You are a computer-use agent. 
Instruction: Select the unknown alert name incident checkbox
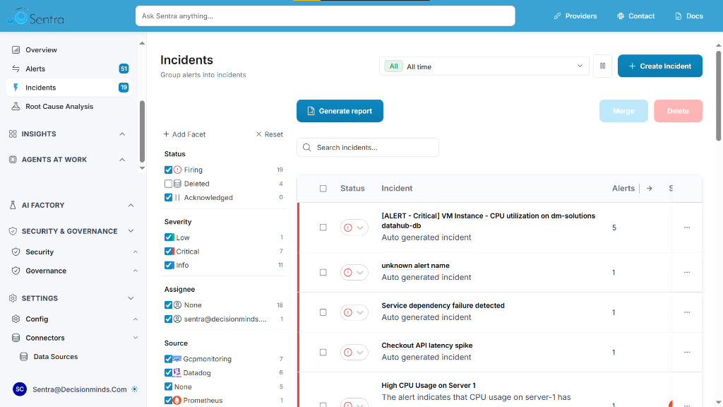pyautogui.click(x=323, y=273)
